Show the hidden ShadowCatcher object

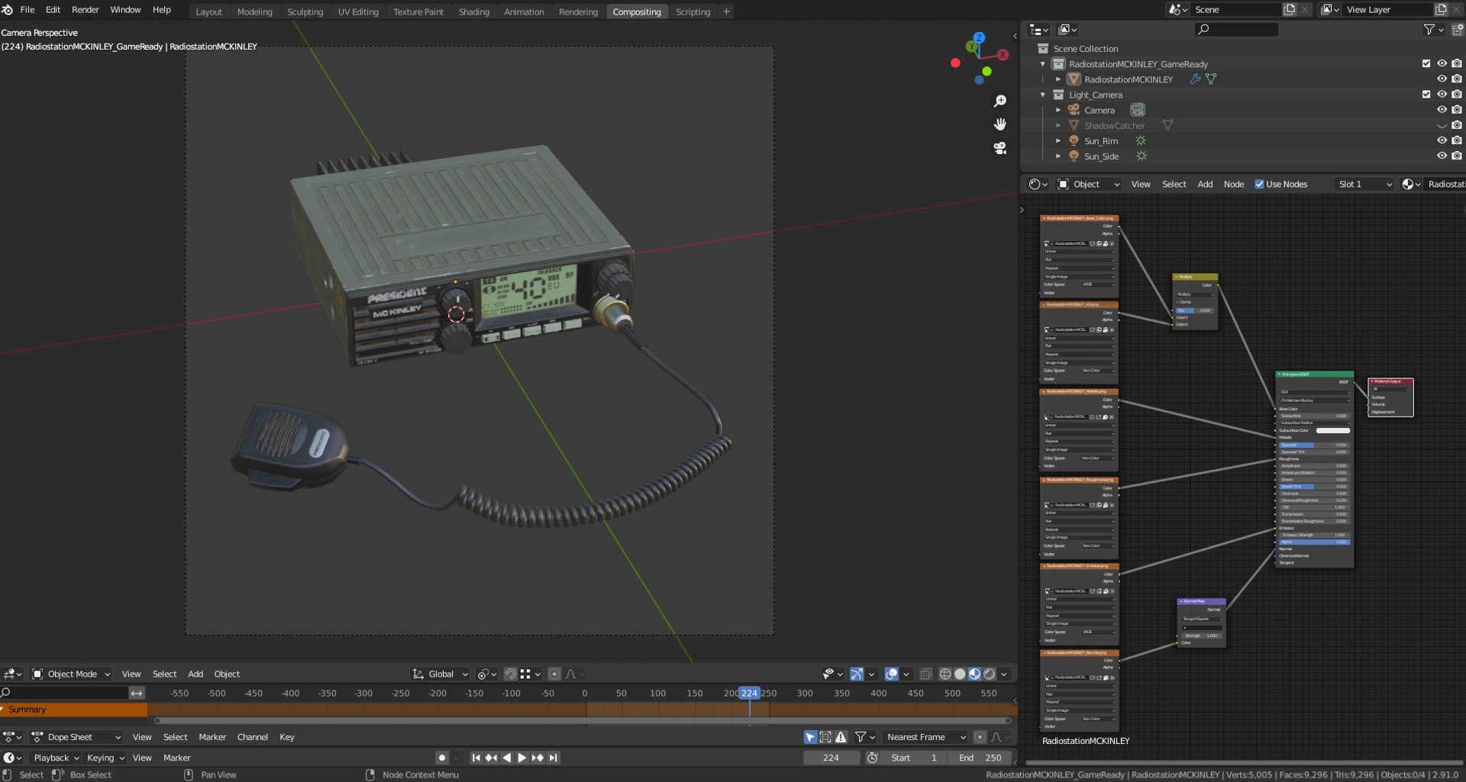1442,125
